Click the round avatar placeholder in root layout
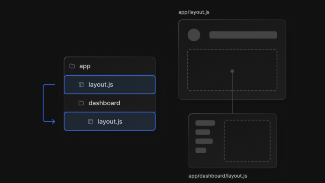 [x=194, y=35]
